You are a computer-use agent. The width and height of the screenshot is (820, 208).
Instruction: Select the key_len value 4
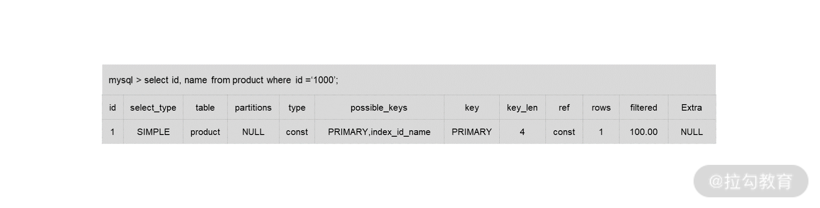(522, 132)
